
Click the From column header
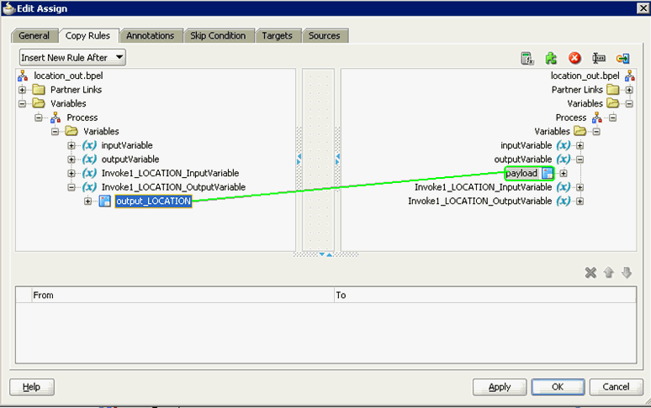[183, 295]
